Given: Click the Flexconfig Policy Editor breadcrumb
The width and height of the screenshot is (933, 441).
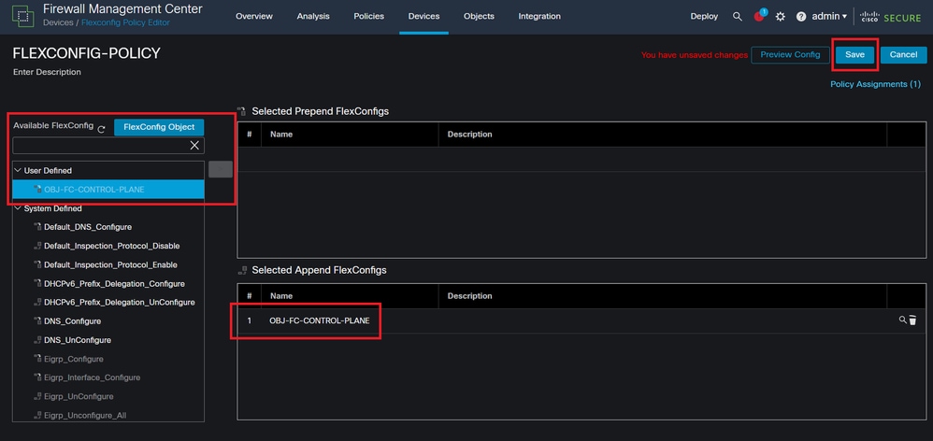Looking at the screenshot, I should pos(125,22).
